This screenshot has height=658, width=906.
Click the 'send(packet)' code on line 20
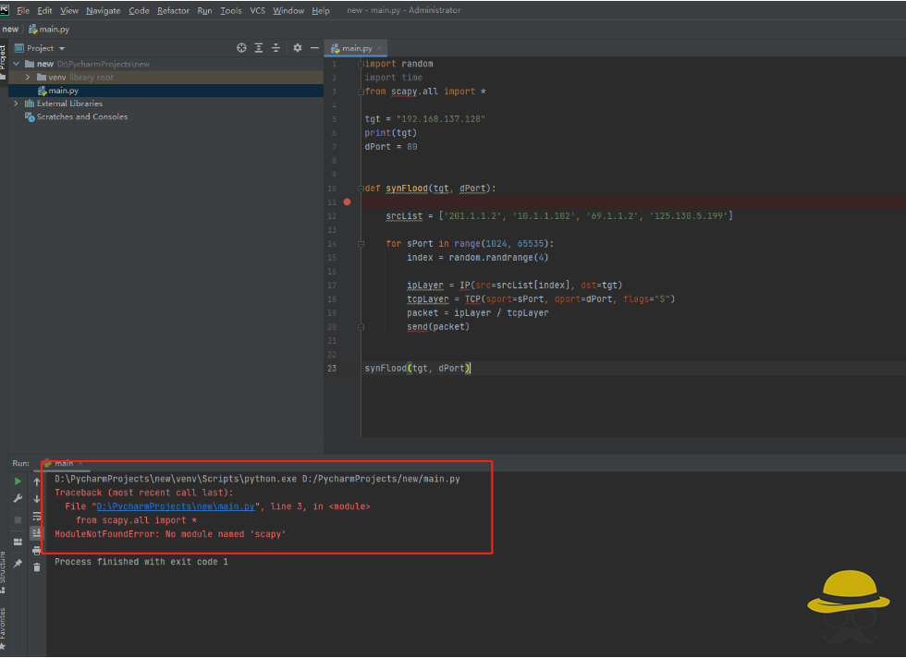pos(438,327)
